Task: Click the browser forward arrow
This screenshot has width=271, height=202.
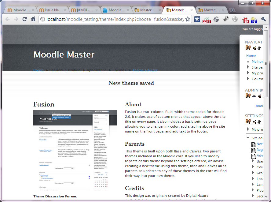Action: 16,19
